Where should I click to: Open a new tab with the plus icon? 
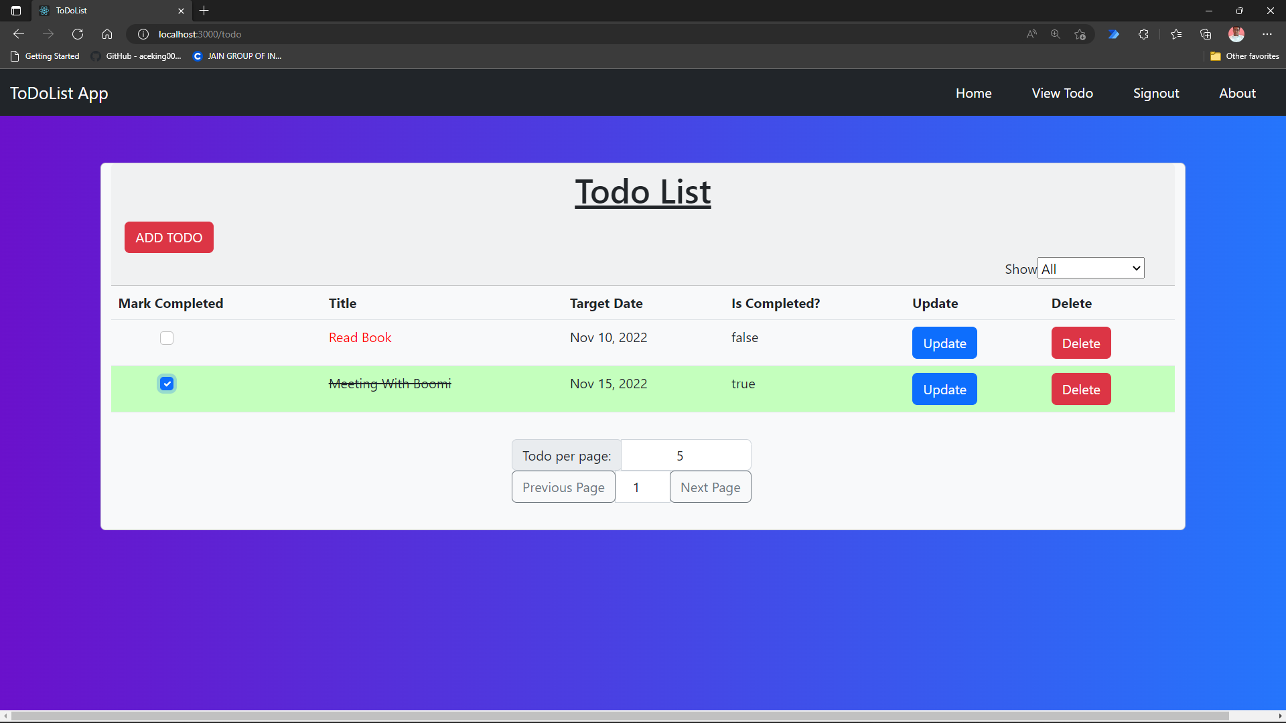click(x=204, y=11)
